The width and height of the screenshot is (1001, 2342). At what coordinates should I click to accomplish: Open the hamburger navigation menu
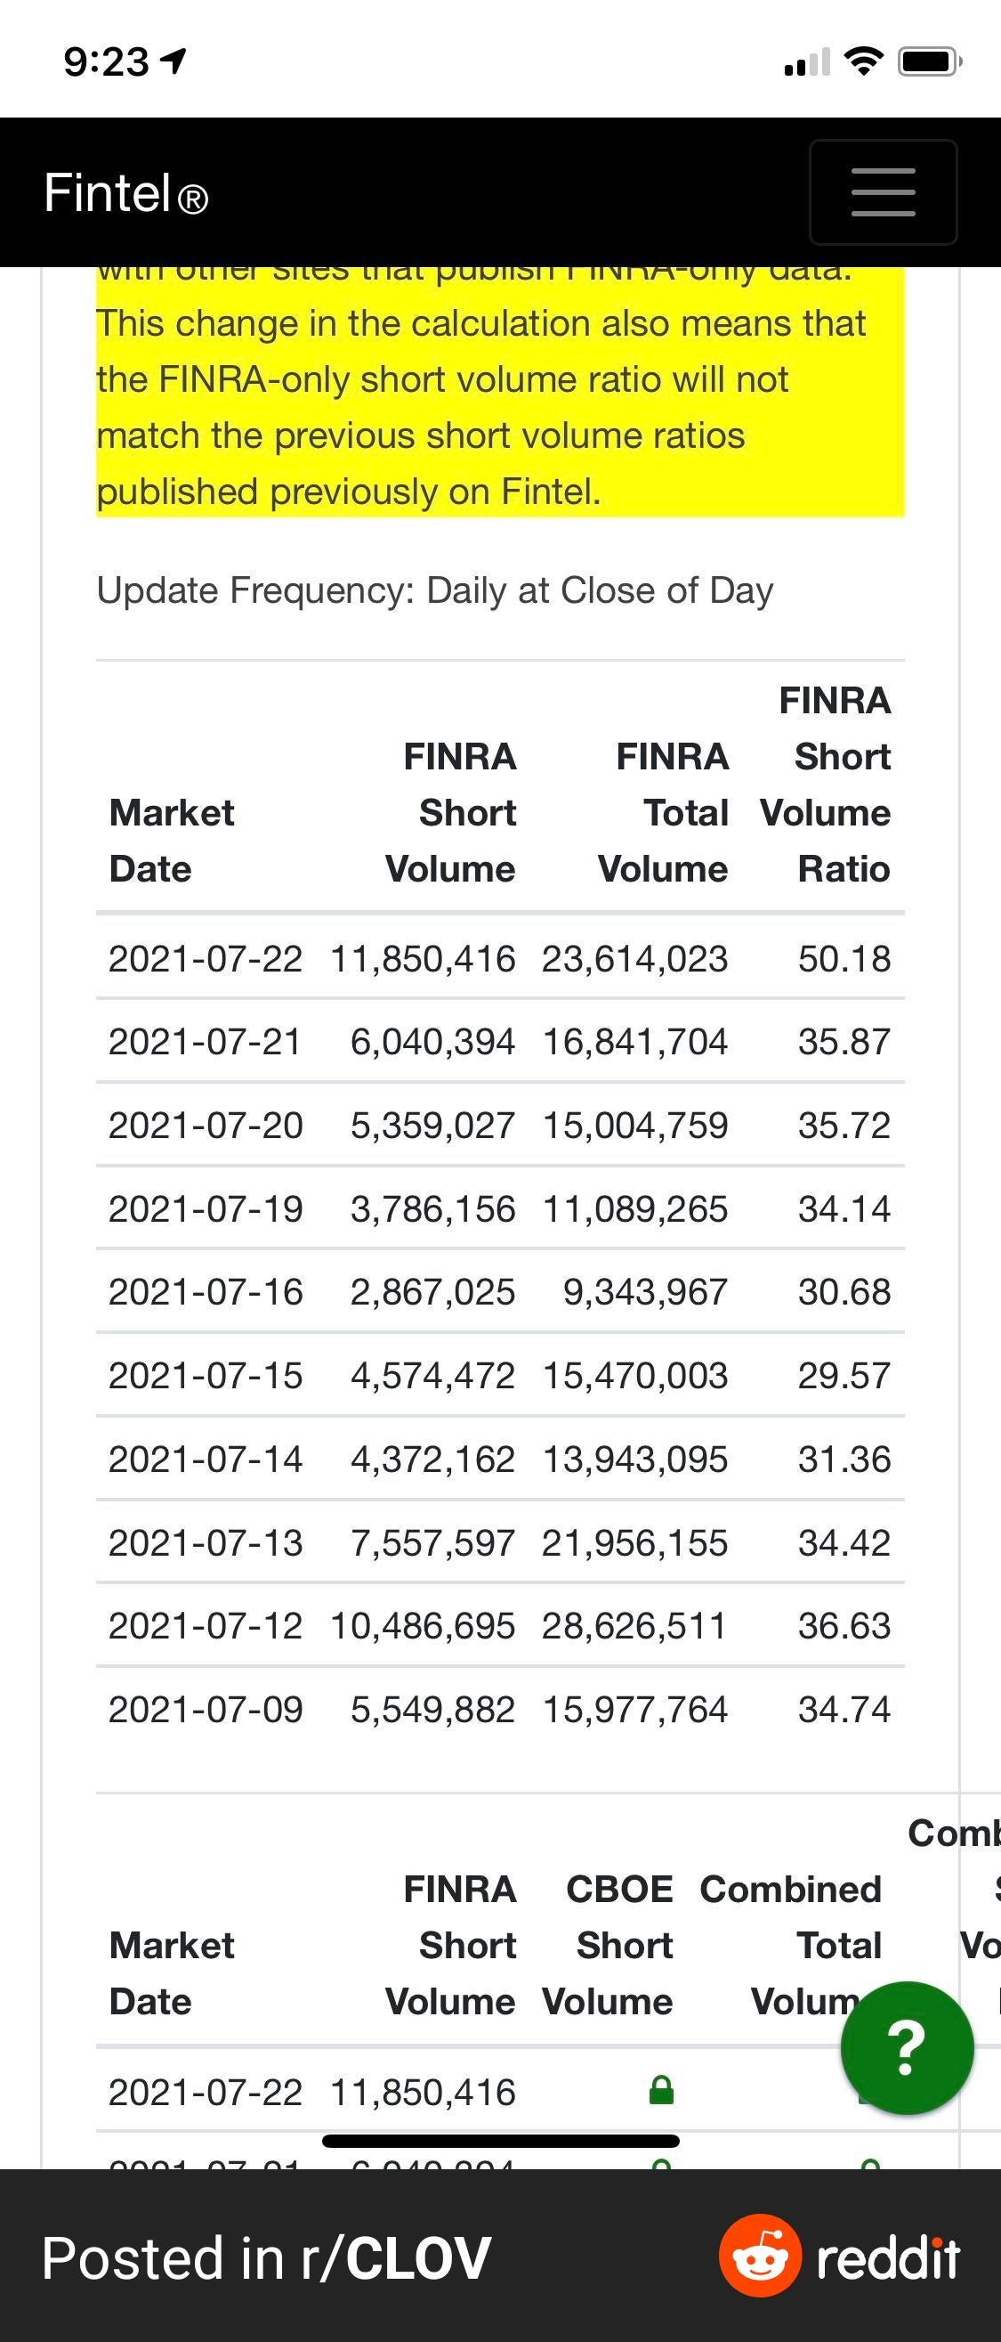click(x=883, y=191)
